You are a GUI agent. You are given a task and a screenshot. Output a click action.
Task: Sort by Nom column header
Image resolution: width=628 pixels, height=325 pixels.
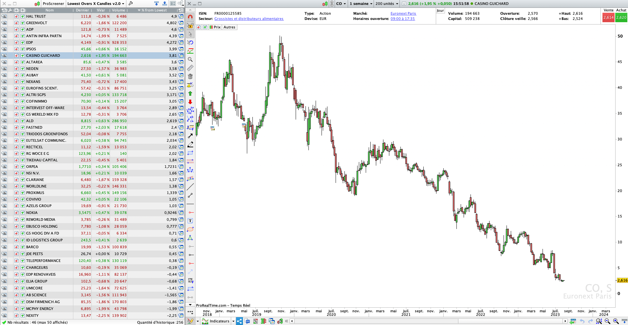[49, 10]
